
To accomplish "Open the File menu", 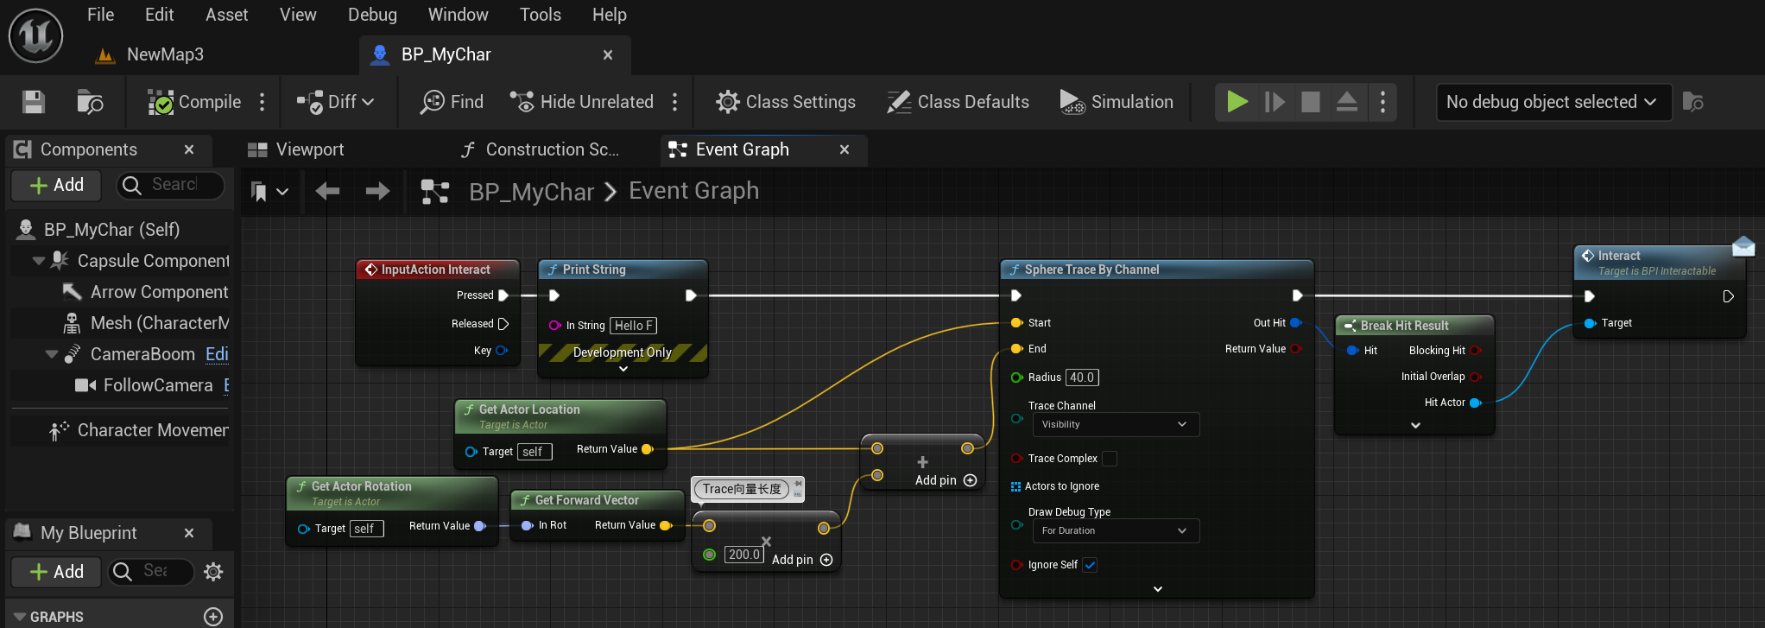I will point(100,15).
